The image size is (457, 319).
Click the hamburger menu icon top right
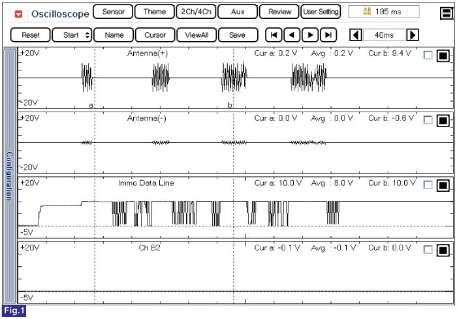coord(444,12)
